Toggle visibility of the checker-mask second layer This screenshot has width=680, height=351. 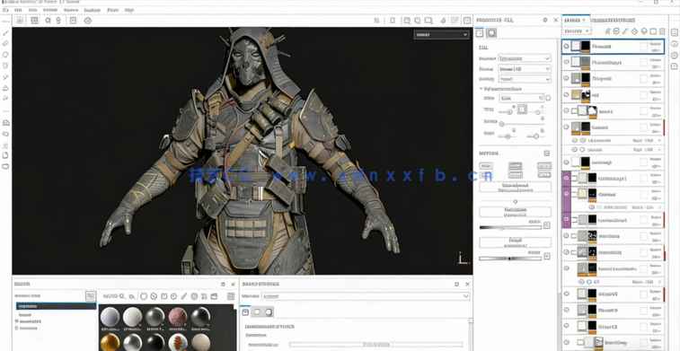[567, 62]
